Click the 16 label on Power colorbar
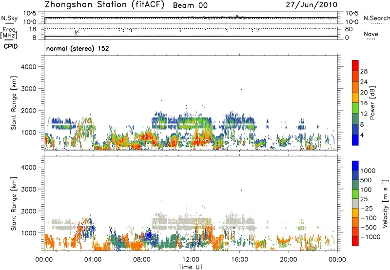 tap(364, 103)
